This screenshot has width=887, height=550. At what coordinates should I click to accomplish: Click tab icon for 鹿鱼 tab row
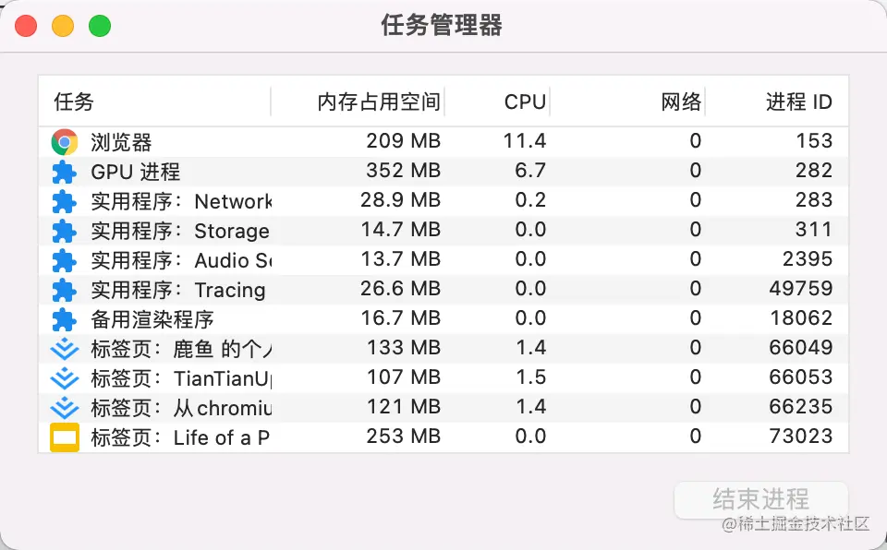tap(64, 349)
